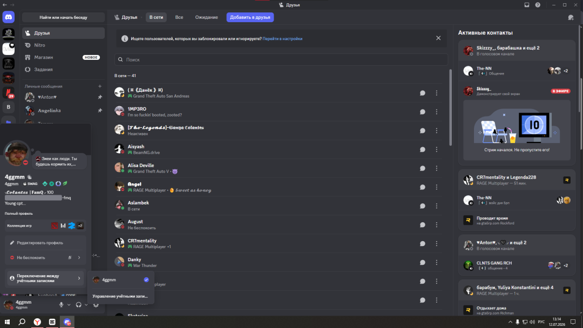Mute microphone in user panel
The height and width of the screenshot is (328, 583).
tap(62, 305)
